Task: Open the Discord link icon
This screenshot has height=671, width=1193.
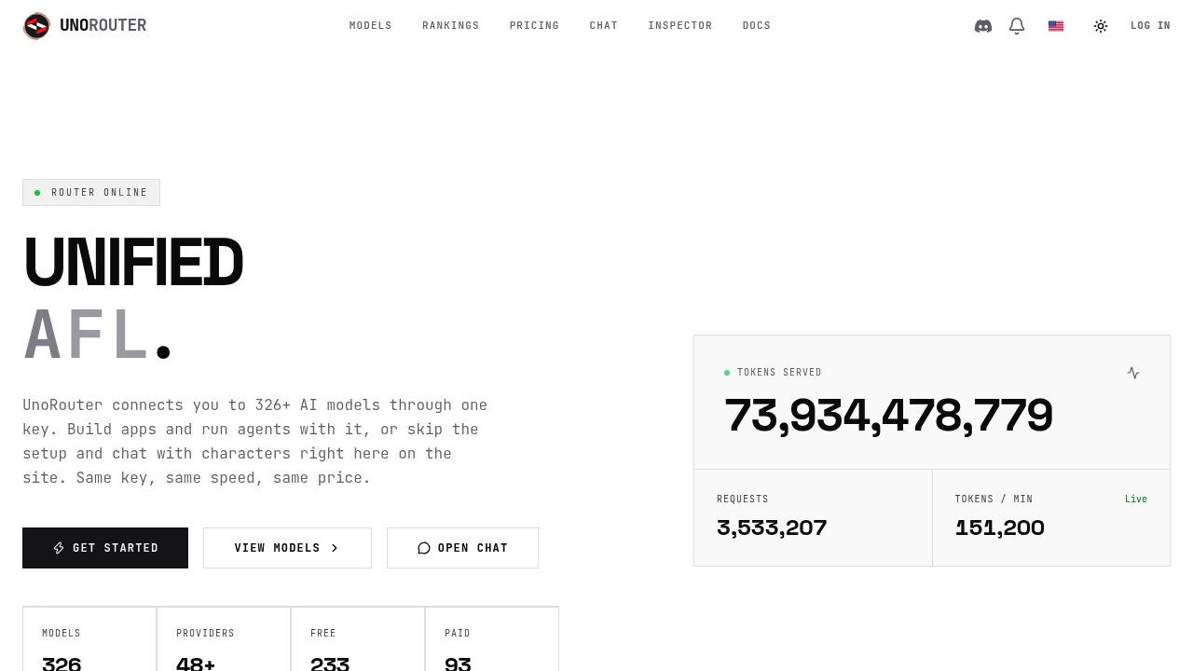Action: (983, 26)
